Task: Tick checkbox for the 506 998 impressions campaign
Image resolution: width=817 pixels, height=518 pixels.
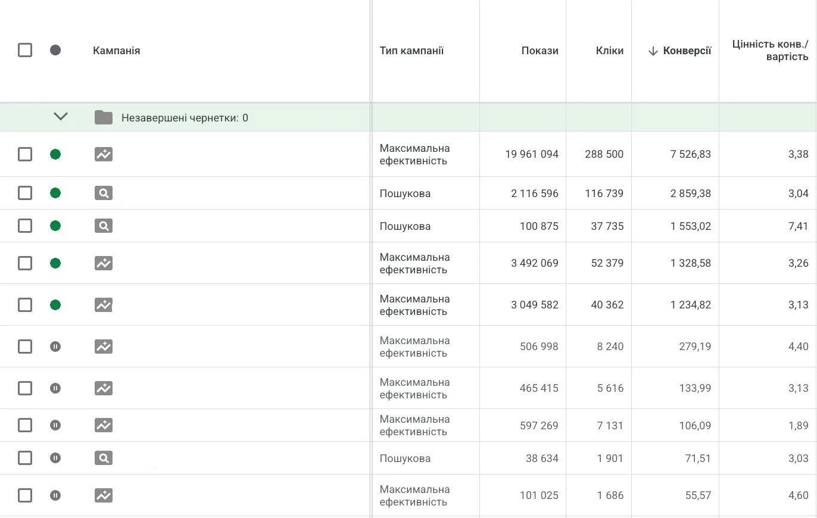Action: coord(25,346)
